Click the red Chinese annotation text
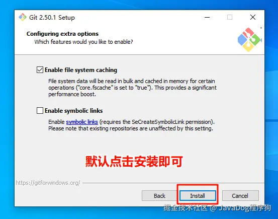 click(x=134, y=162)
